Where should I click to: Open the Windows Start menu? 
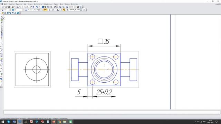(3, 122)
